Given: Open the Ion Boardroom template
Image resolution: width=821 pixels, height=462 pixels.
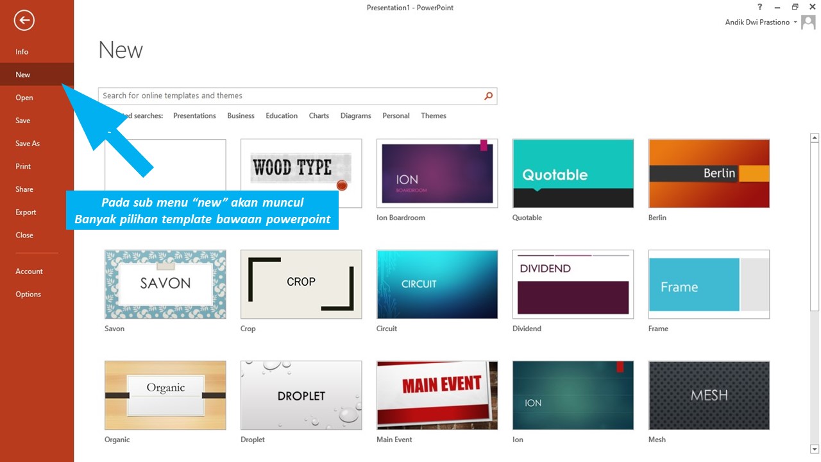Looking at the screenshot, I should 437,172.
